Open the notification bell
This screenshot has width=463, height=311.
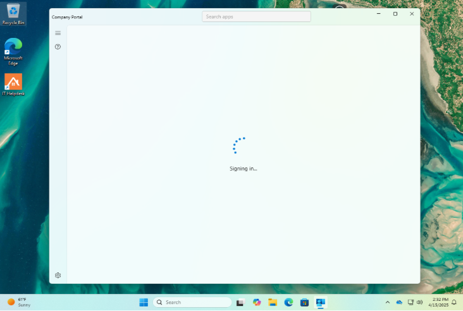[x=454, y=302]
